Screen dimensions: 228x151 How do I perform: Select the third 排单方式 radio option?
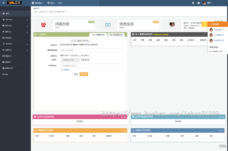pos(81,55)
